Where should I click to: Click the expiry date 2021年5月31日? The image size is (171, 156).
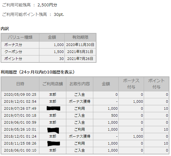coord(80,52)
